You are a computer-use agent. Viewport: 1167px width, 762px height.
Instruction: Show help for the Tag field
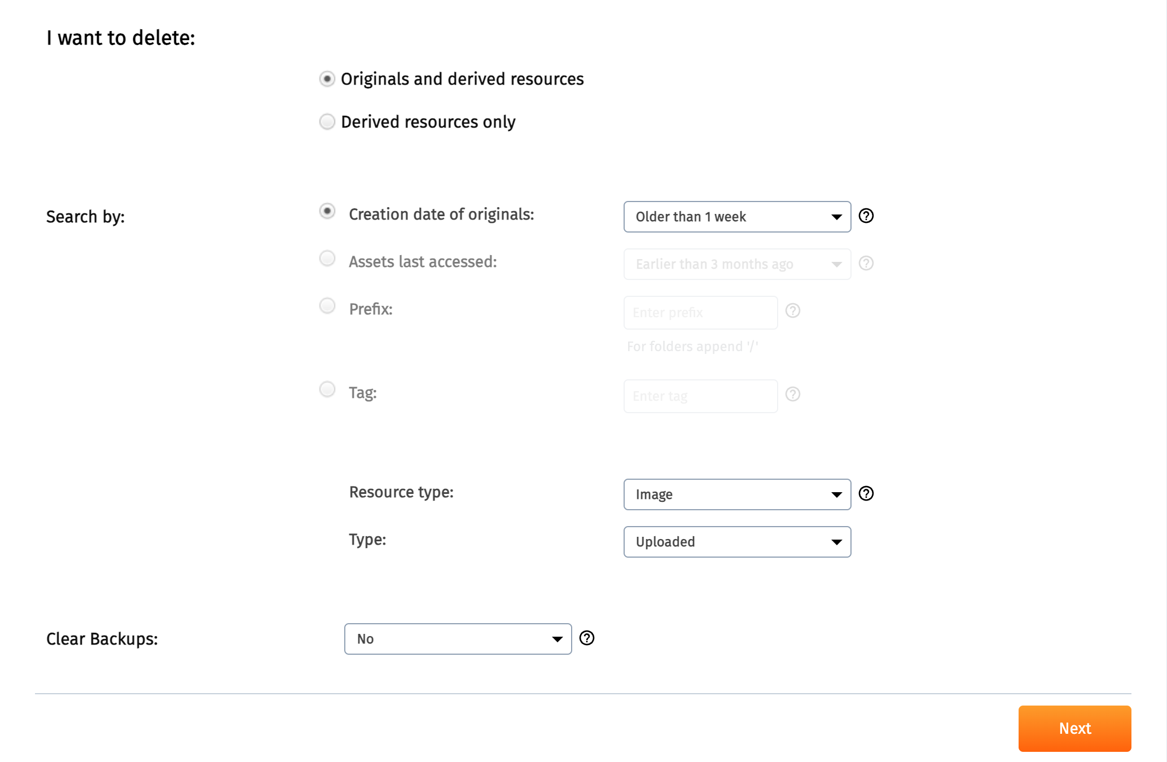pos(792,395)
